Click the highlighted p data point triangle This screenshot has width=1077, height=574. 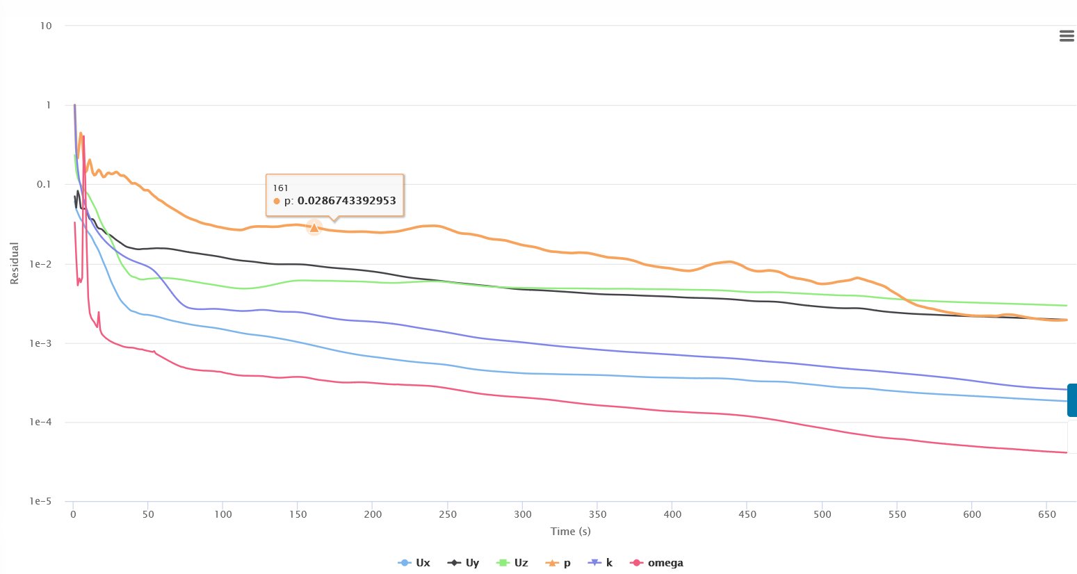(314, 227)
